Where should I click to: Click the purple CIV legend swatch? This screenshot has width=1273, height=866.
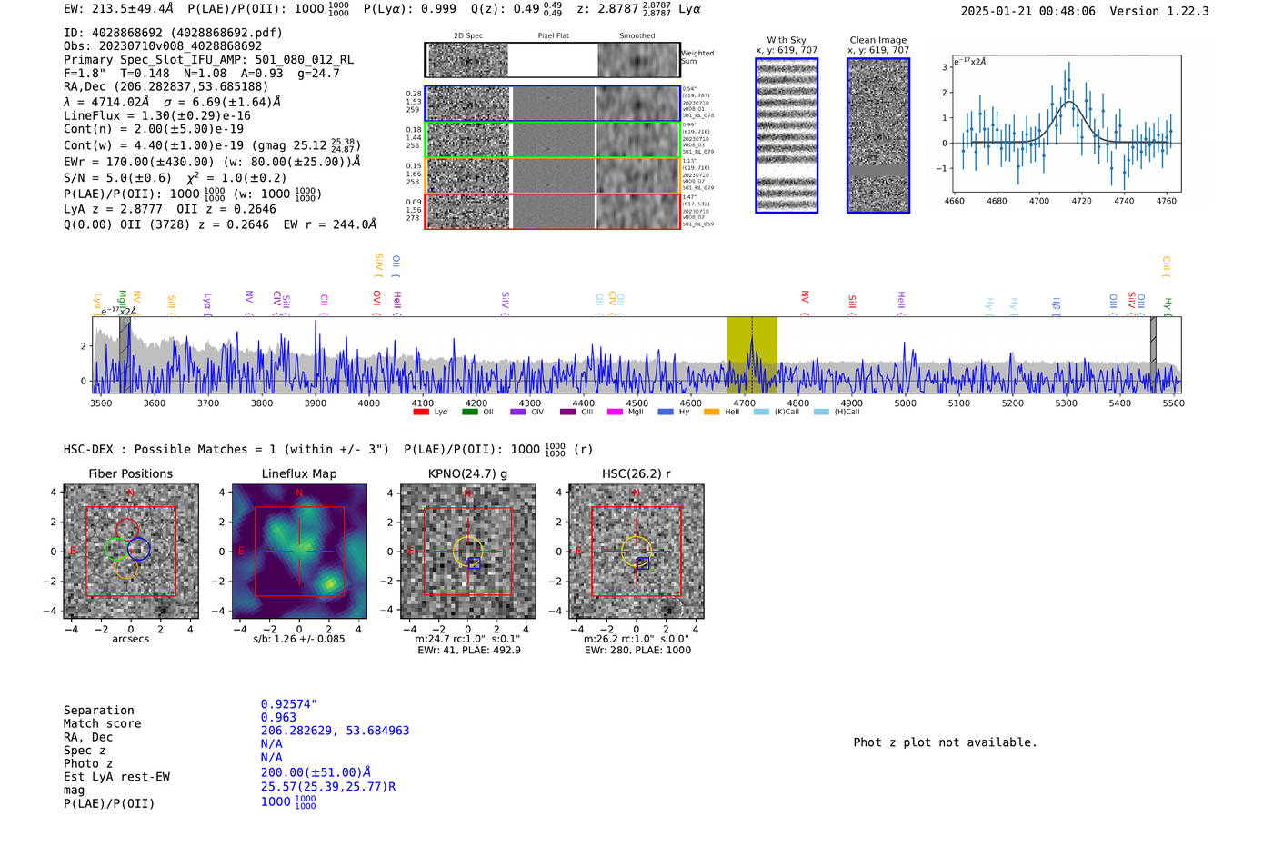[x=518, y=412]
